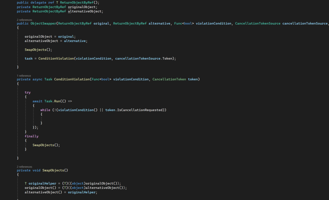Screen dimensions: 329x200
Task: Click the SwapObjects call inside the finally block
Action: point(45,145)
